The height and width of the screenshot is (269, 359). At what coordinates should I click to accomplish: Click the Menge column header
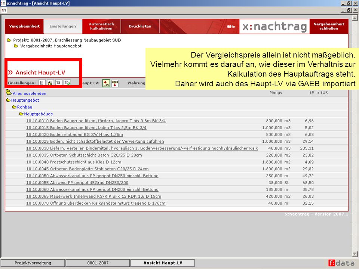click(x=276, y=92)
